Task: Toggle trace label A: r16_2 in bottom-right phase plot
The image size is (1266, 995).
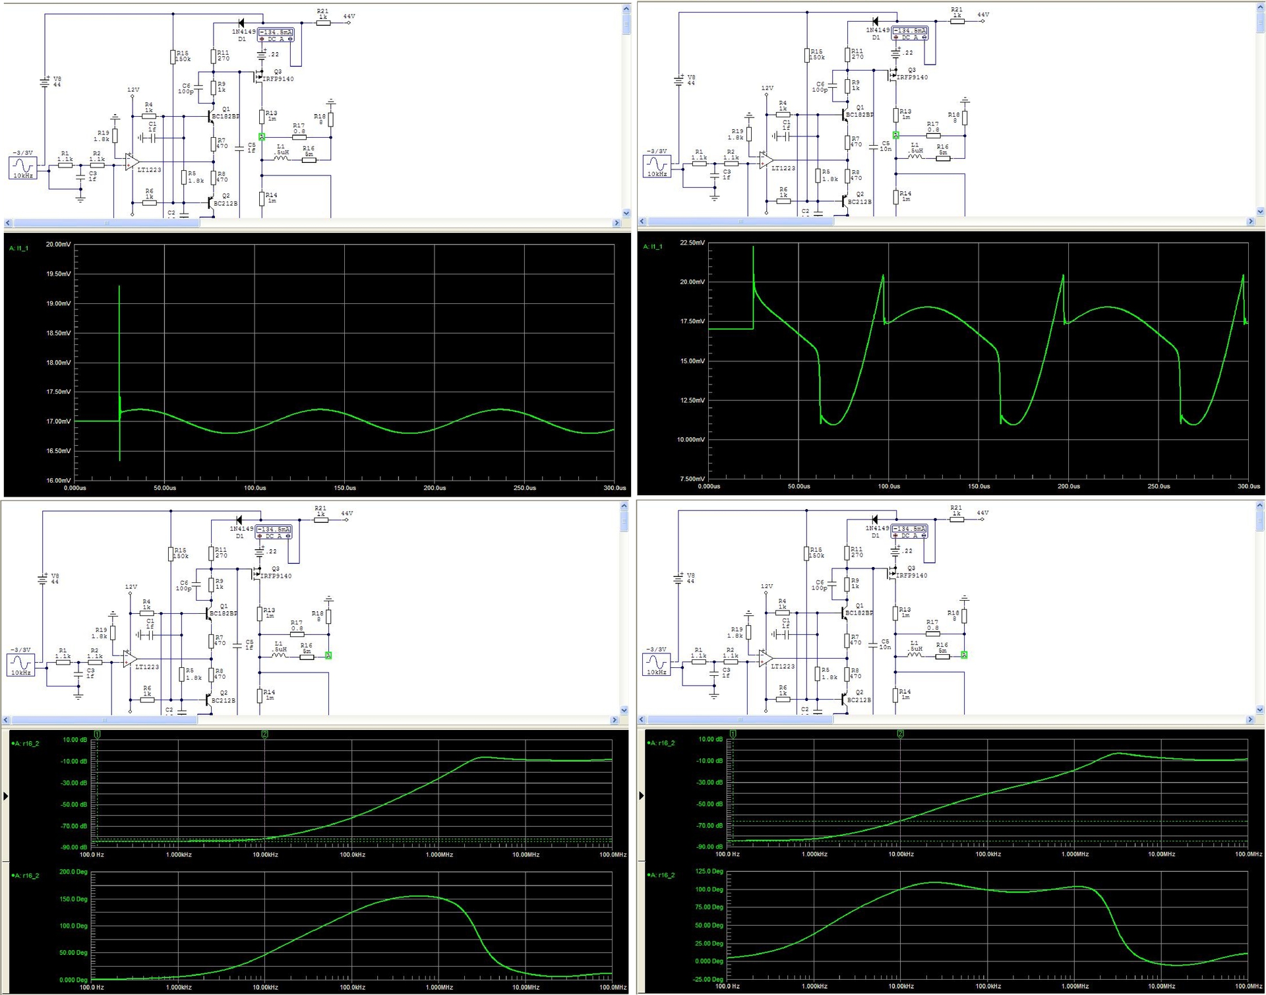Action: click(661, 876)
